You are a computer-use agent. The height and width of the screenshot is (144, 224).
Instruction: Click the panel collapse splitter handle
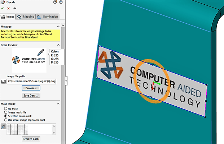(x=66, y=81)
